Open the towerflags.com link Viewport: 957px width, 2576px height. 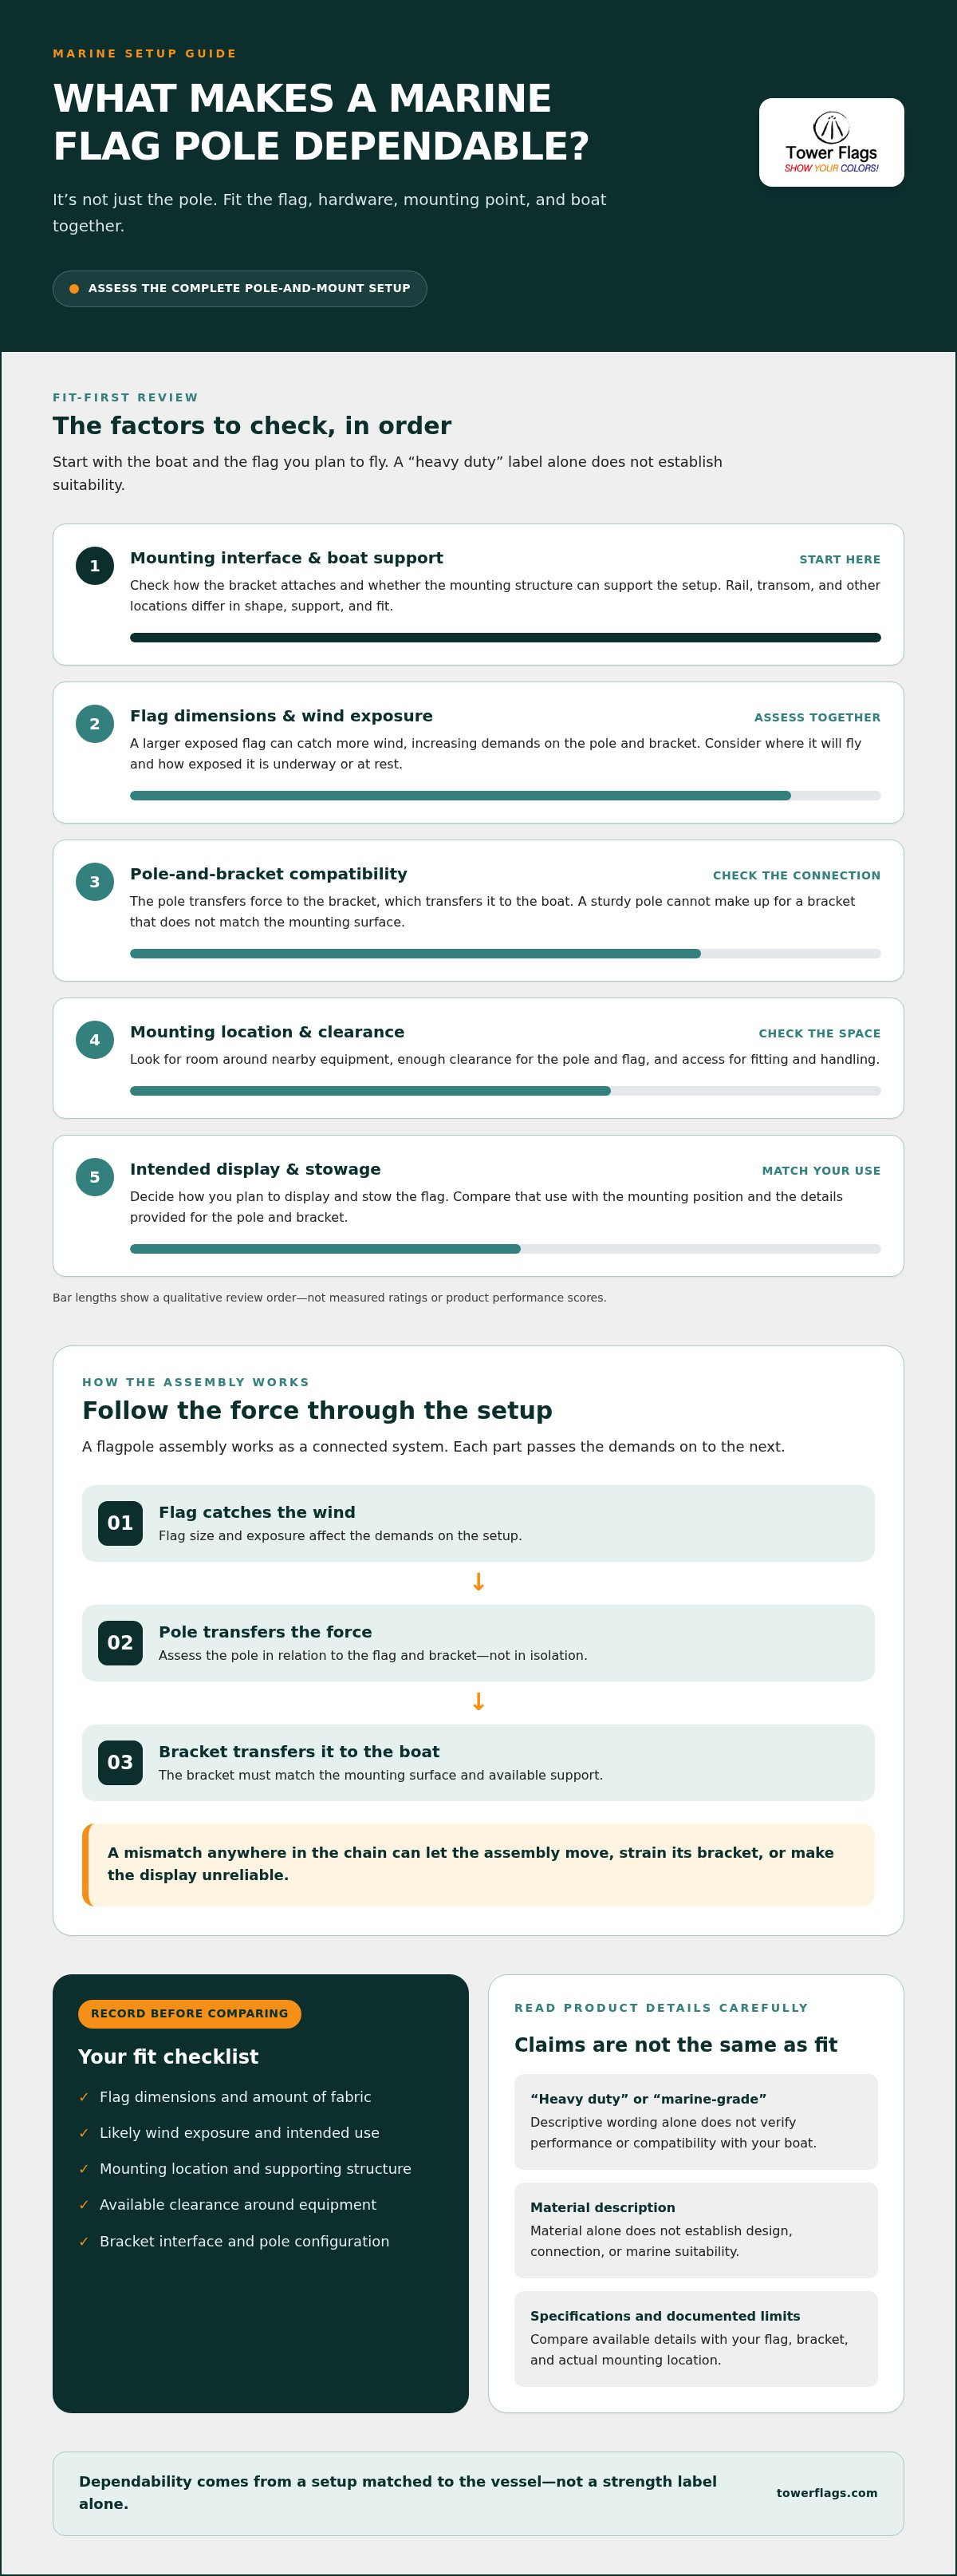tap(827, 2493)
